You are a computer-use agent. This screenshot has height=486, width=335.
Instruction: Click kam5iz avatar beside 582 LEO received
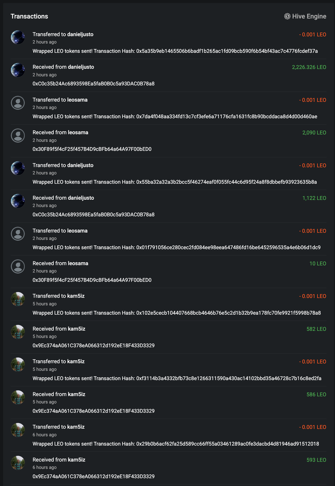coord(18,332)
